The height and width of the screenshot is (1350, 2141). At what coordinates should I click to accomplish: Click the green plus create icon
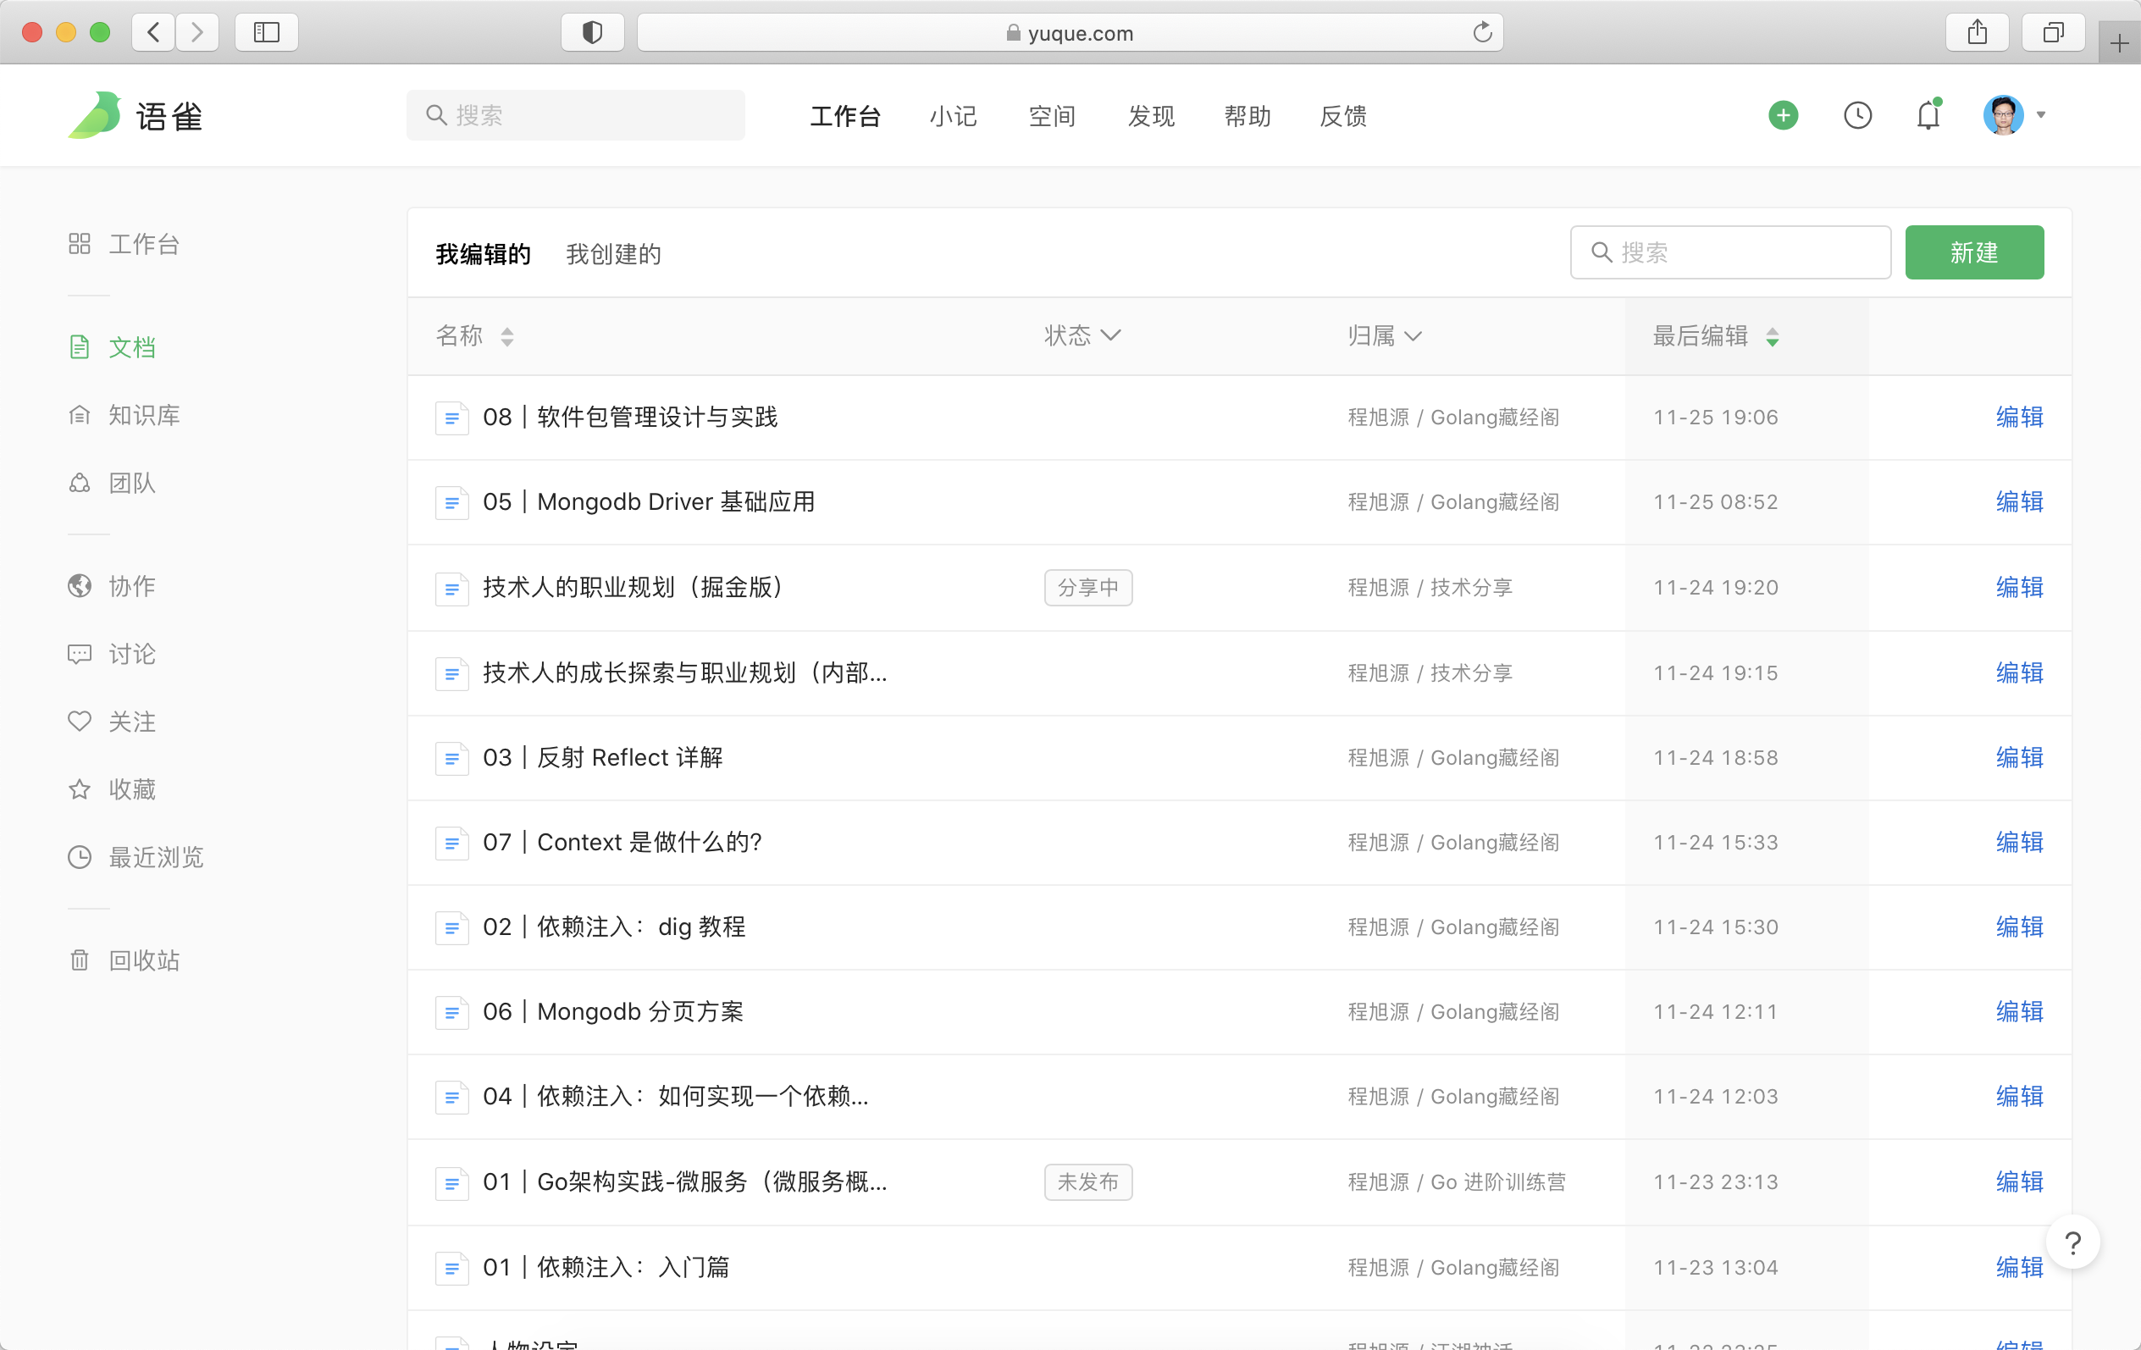(x=1783, y=116)
